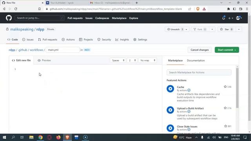
Task: Click the share icon in address bar
Action: (x=189, y=9)
